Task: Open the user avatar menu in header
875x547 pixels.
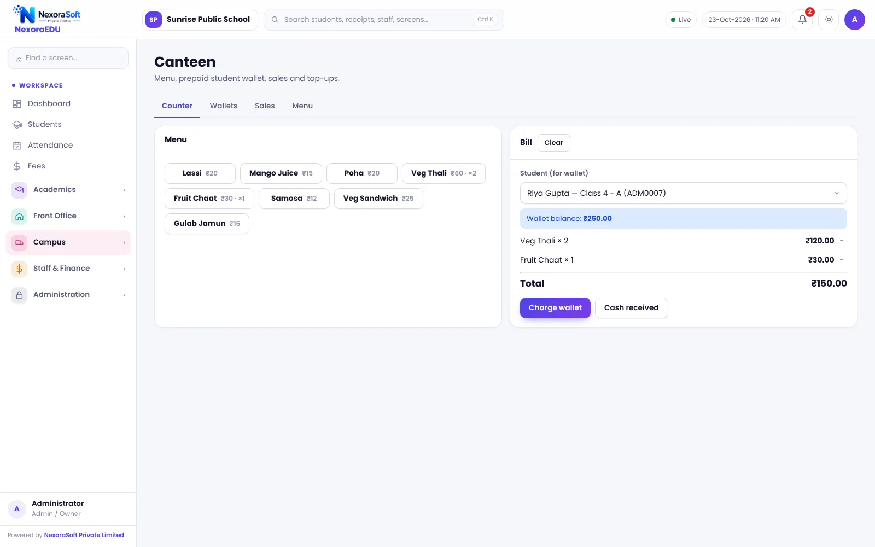Action: (x=854, y=20)
